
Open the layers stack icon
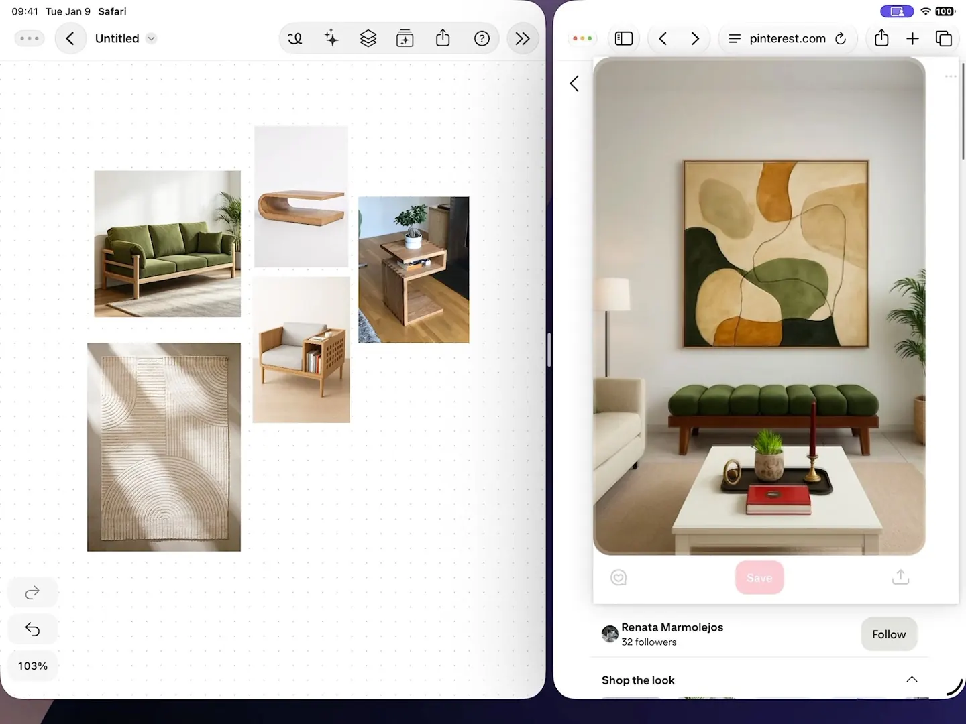[368, 38]
